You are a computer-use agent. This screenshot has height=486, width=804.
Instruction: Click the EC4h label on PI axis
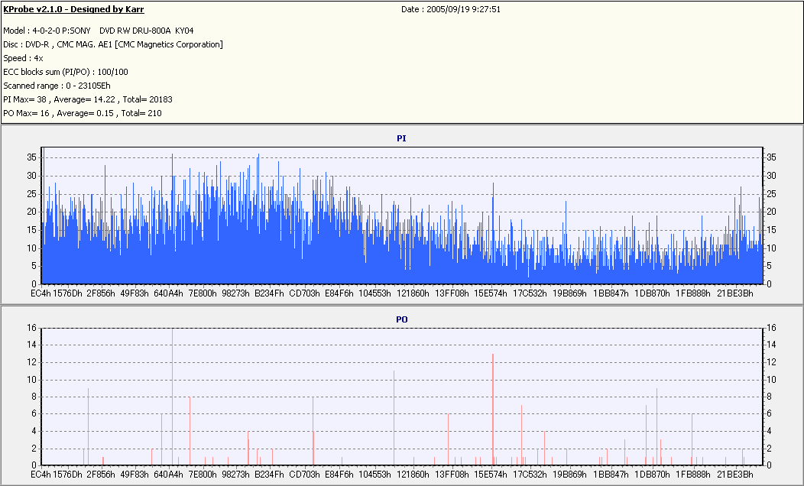point(41,293)
